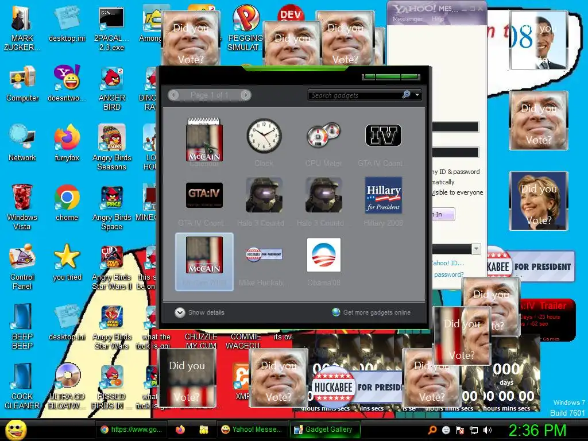Select the Obama'08 gadget
Viewport: 588px width, 441px height.
pos(324,262)
